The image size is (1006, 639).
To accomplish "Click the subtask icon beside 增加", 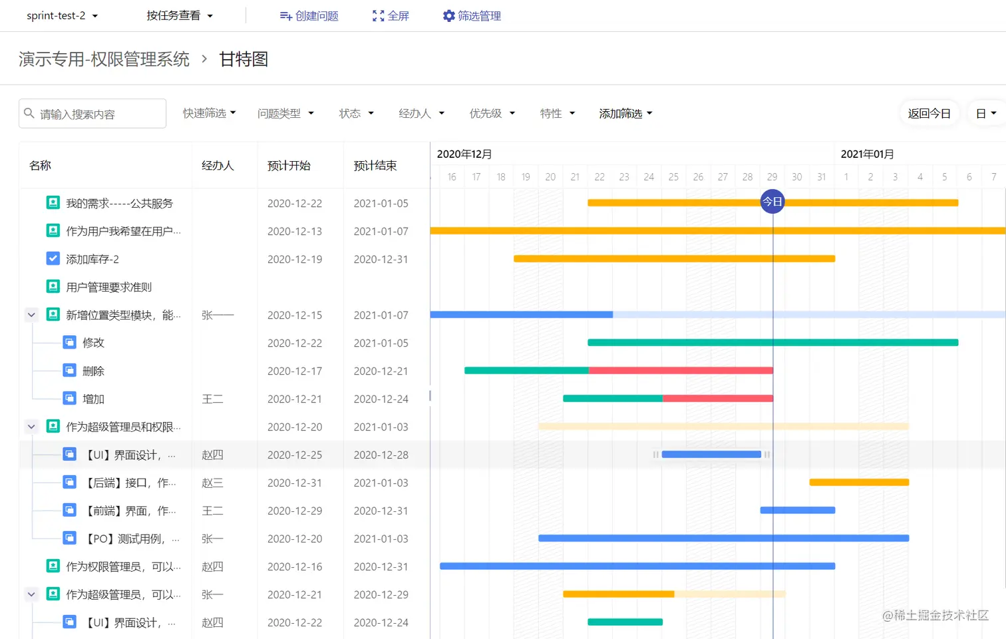I will pyautogui.click(x=70, y=398).
